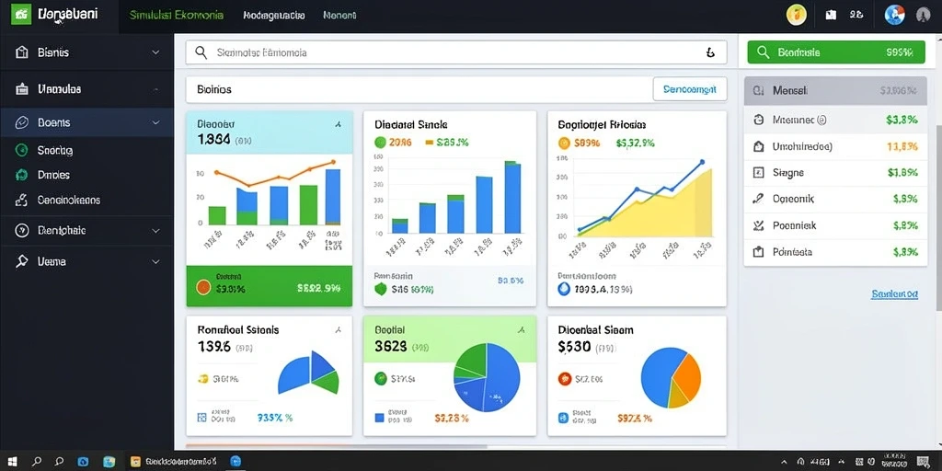Click the microphone icon in the search field
Image resolution: width=942 pixels, height=471 pixels.
[711, 52]
